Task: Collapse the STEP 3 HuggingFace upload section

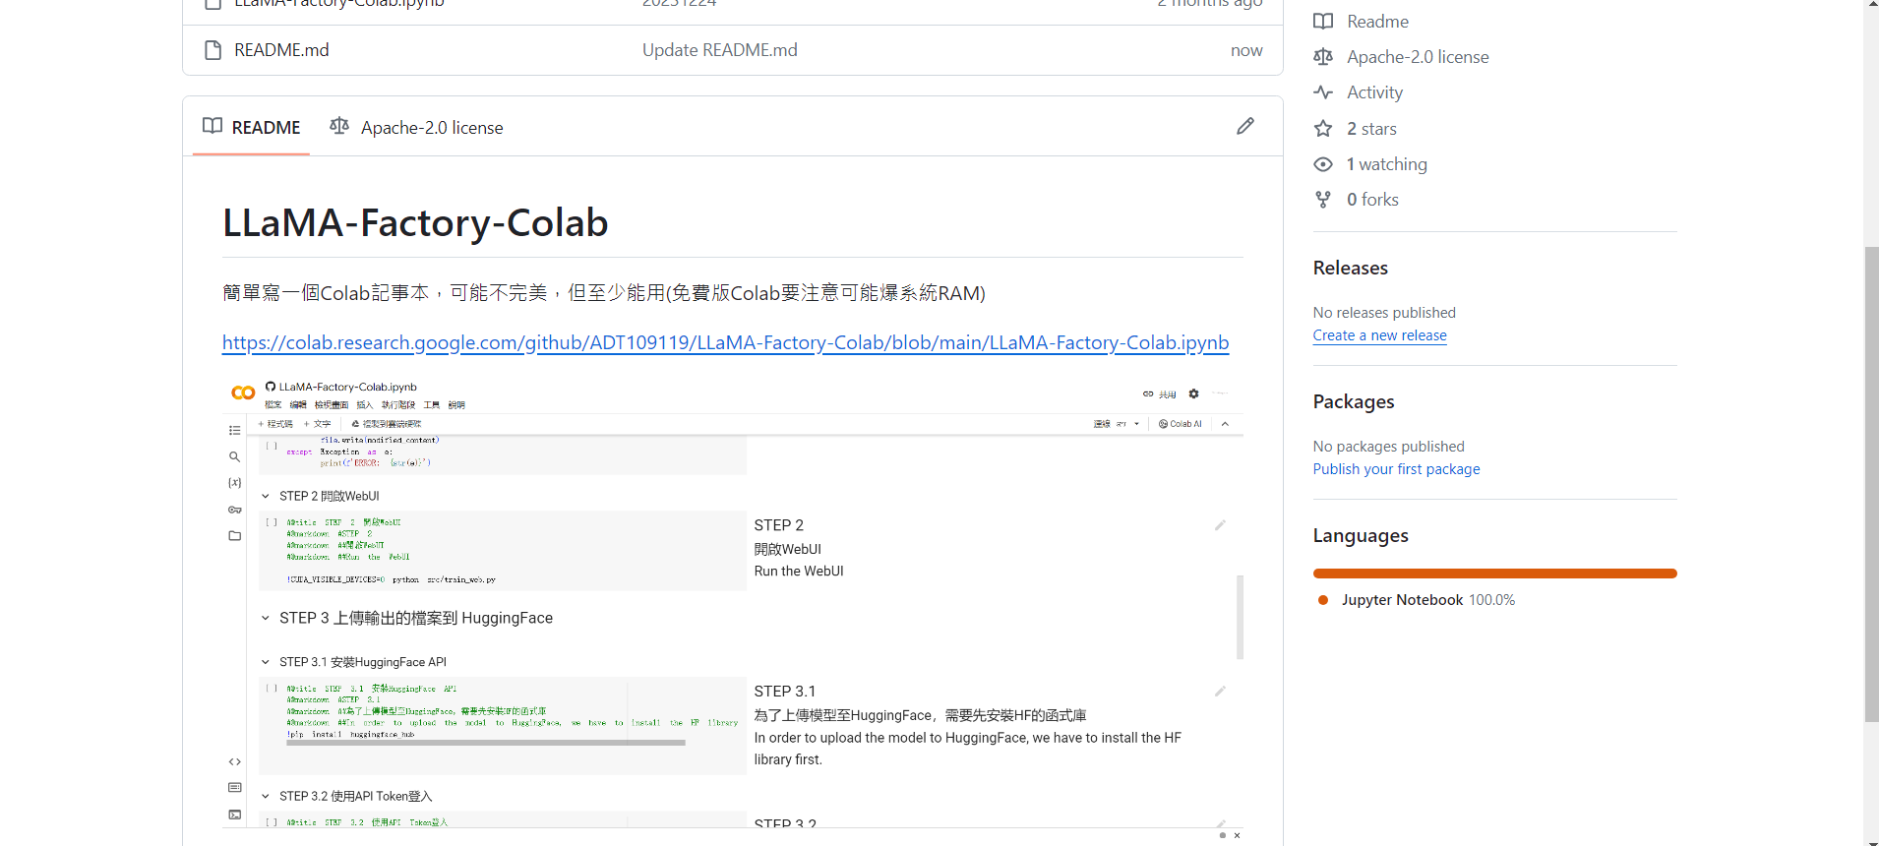Action: tap(266, 618)
